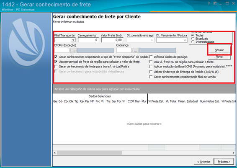Click the window resize icon beside help
Screen dimensions: 237x168
pos(215,3)
